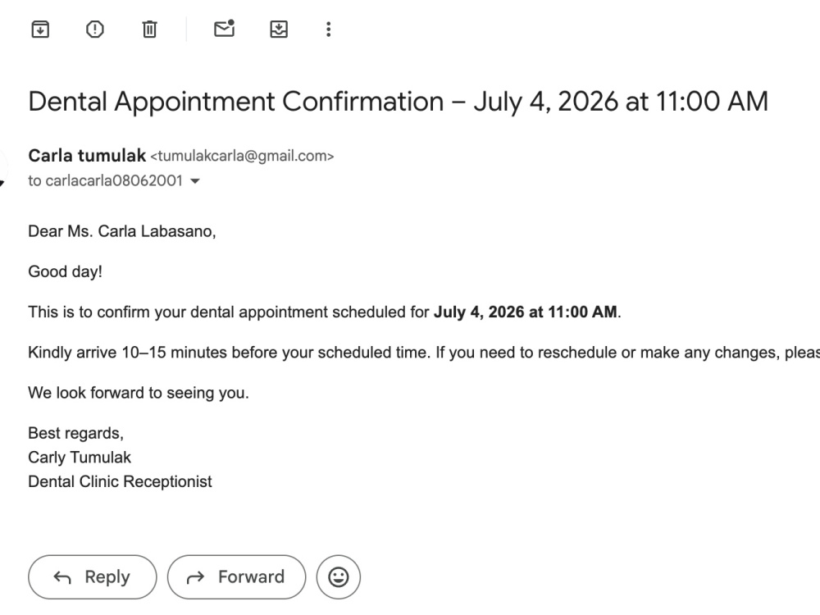This screenshot has height=615, width=820.
Task: Mark the email as unread
Action: [225, 28]
